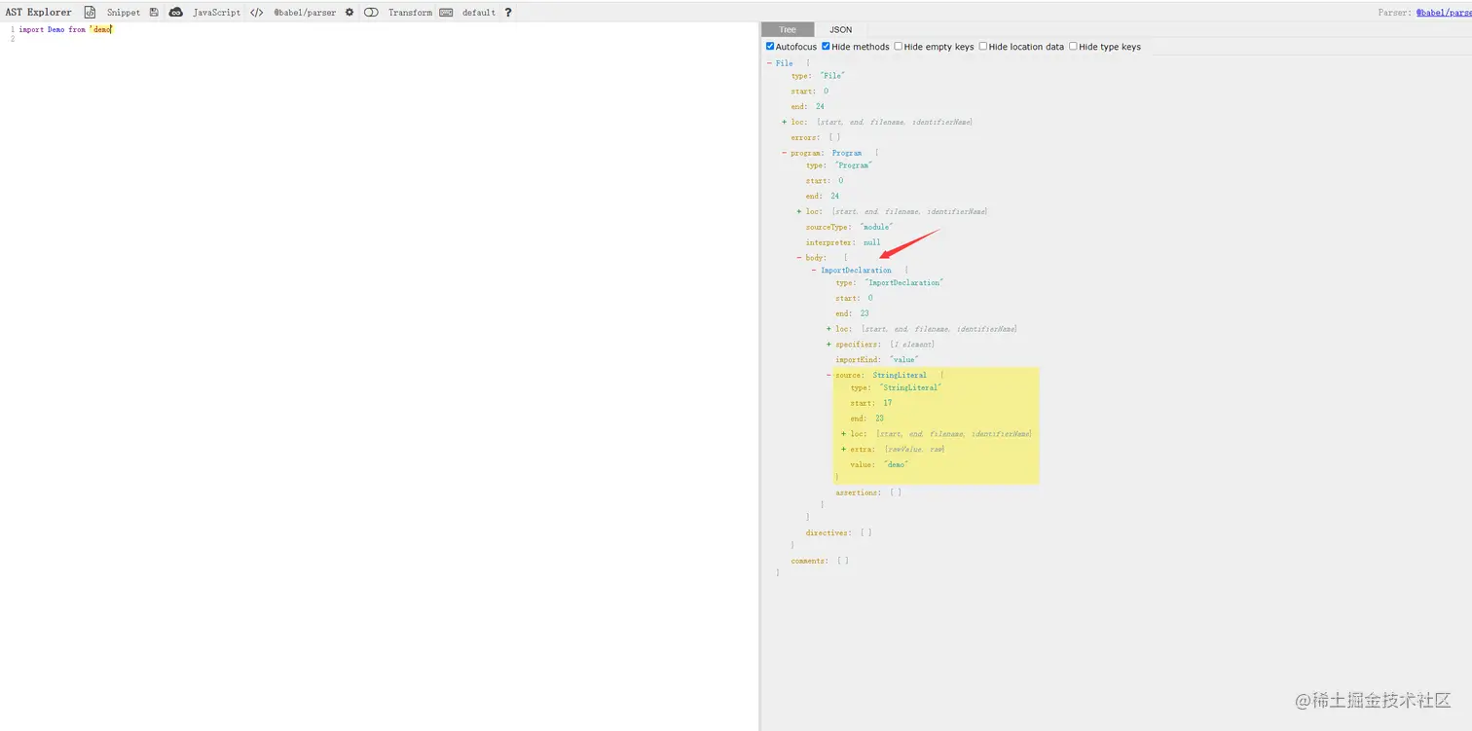This screenshot has width=1472, height=731.
Task: Click the directives key
Action: click(x=830, y=532)
